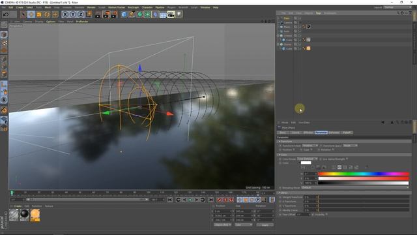Open the Transform Space dropdown
The height and width of the screenshot is (235, 417).
pos(351,146)
